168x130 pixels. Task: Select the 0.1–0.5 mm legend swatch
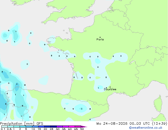(x=5, y=127)
